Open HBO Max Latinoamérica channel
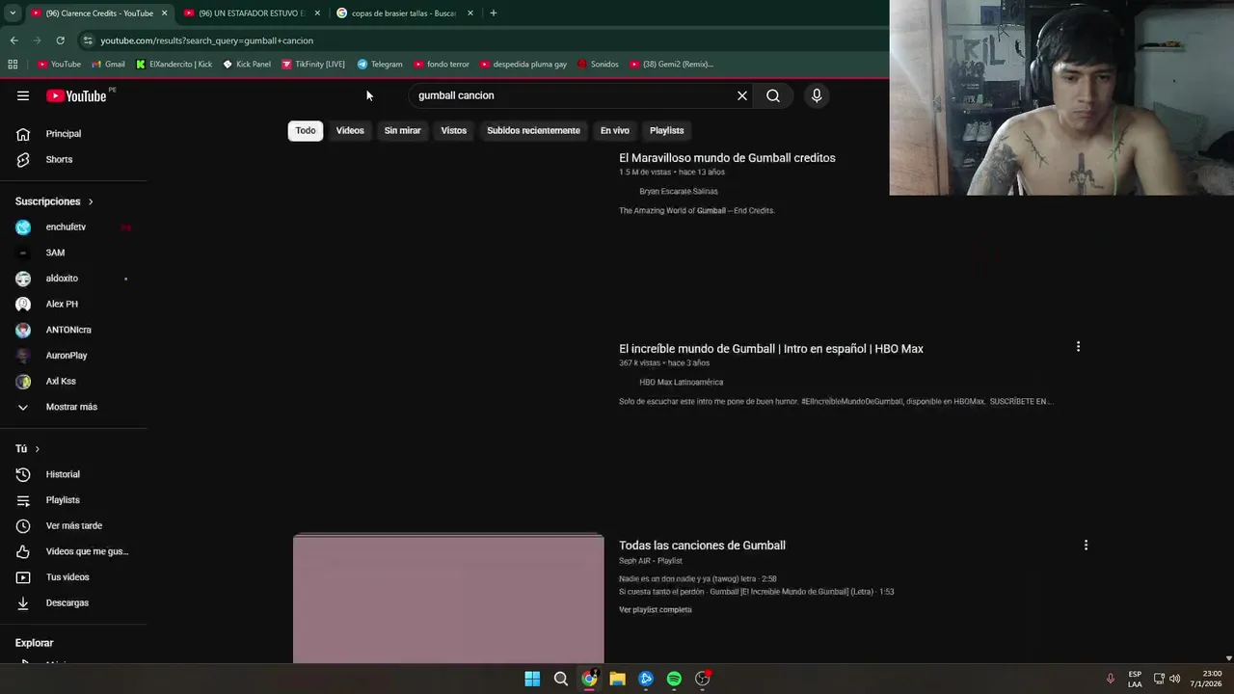Viewport: 1234px width, 694px height. click(681, 383)
